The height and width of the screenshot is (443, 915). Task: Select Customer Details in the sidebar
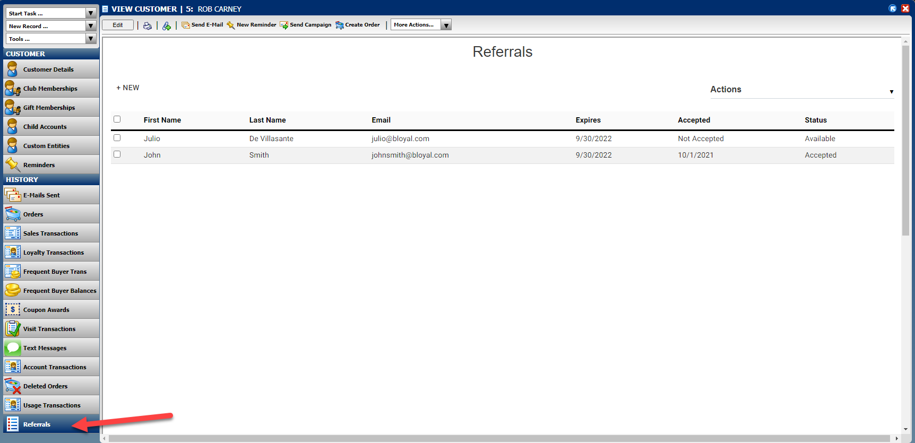(51, 69)
